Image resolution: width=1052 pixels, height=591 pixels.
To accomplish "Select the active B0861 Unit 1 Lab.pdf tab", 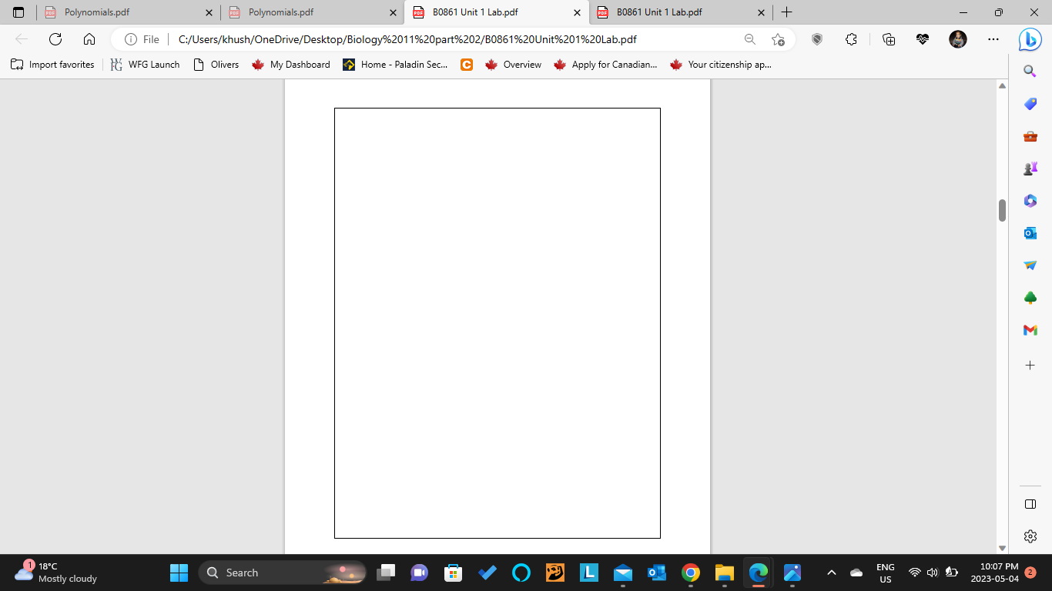I will [x=496, y=12].
